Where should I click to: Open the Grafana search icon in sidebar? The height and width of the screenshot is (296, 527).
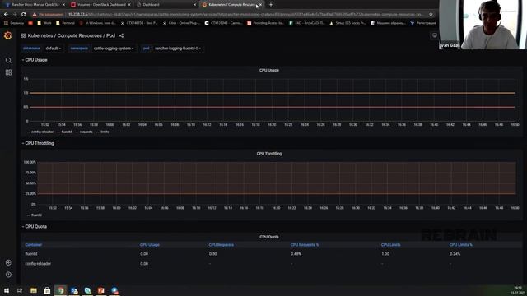point(8,60)
